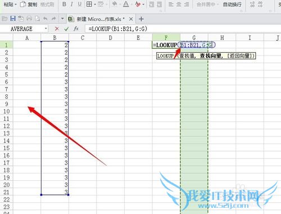Click the fill color bucket icon
This screenshot has height=214, width=281.
tap(115, 4)
